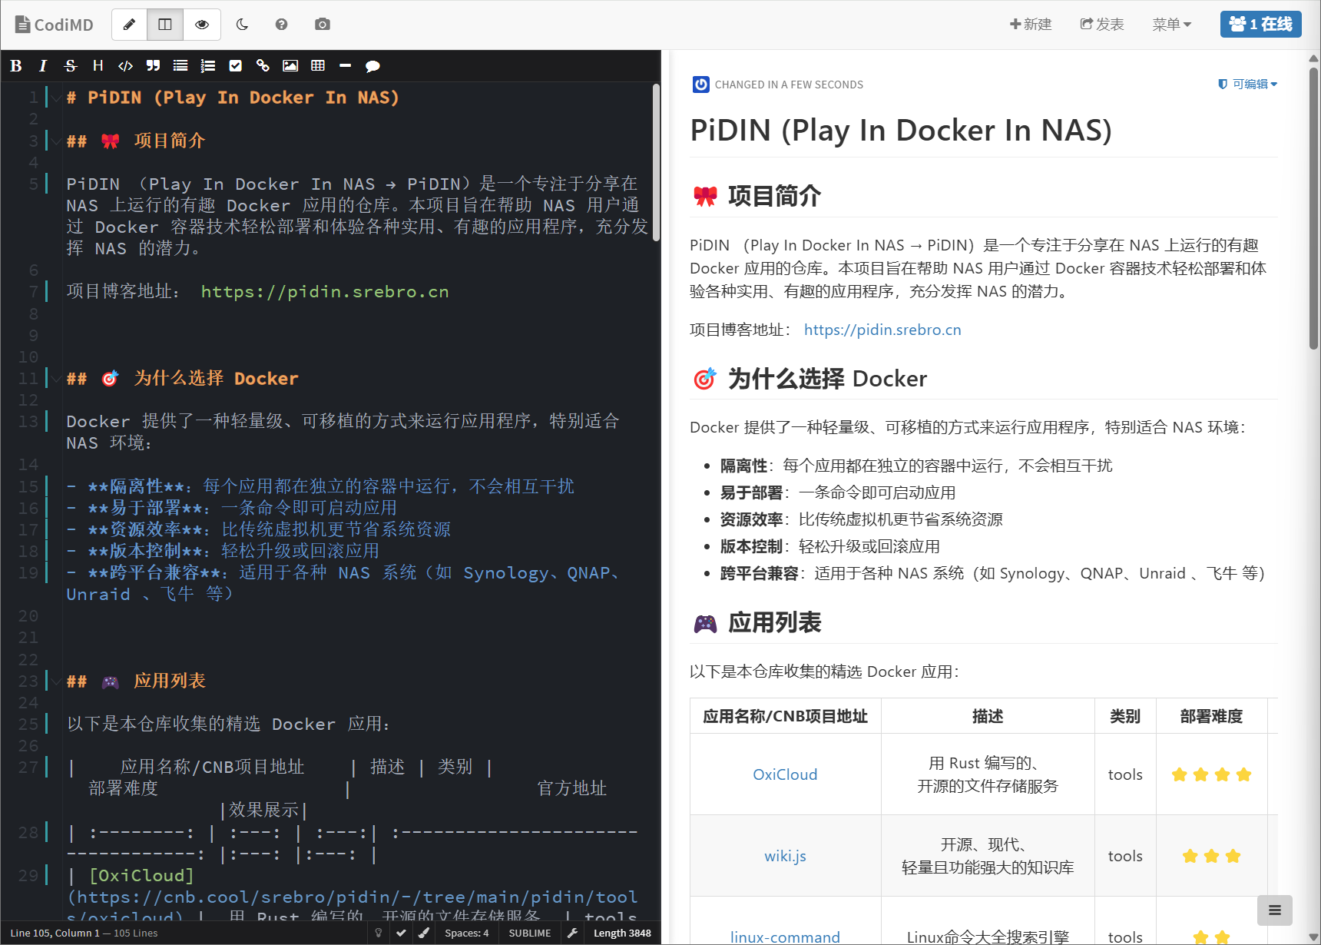This screenshot has height=945, width=1321.
Task: Open the 发表 publish option
Action: (x=1102, y=25)
